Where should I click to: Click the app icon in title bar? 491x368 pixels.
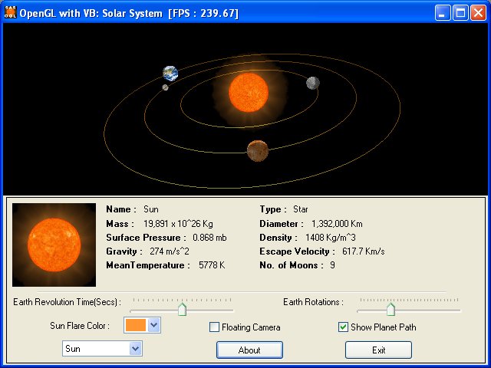pos(11,13)
